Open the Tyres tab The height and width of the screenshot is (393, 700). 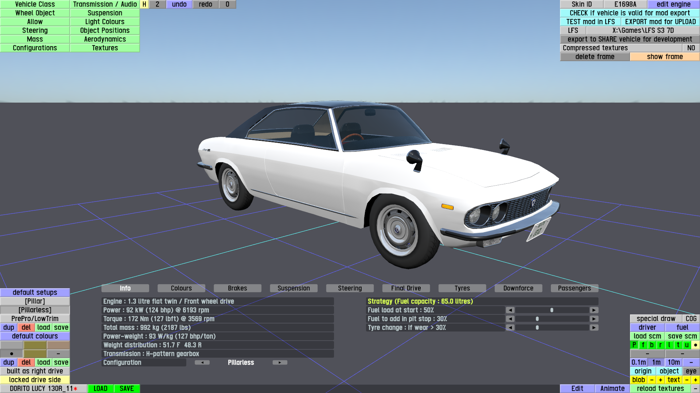[462, 288]
